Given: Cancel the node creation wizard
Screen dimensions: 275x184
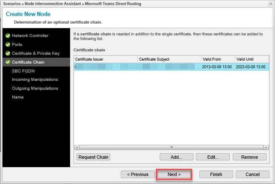Looking at the screenshot, I should click(252, 174).
